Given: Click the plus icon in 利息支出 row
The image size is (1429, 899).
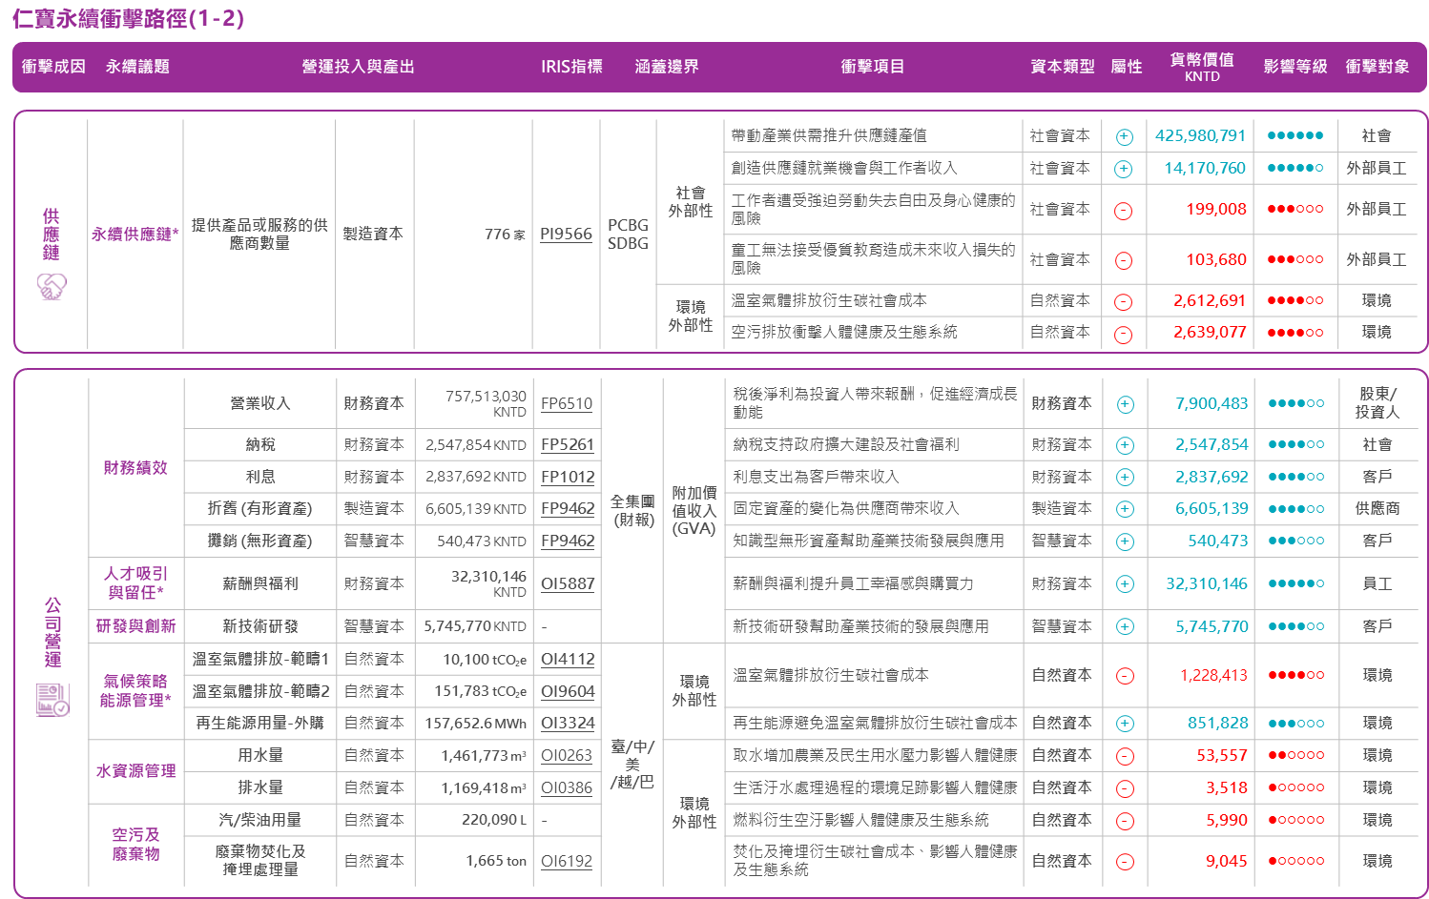Looking at the screenshot, I should tap(1126, 478).
